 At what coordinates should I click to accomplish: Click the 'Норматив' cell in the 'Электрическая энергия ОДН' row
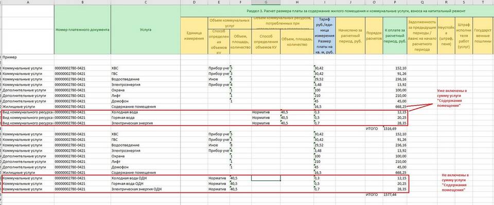pyautogui.click(x=219, y=189)
